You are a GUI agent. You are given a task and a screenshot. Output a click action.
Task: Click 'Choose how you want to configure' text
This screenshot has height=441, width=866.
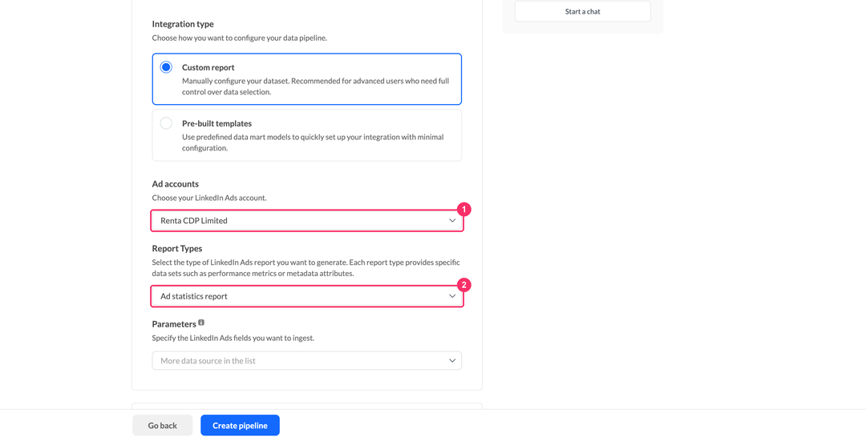(x=240, y=38)
